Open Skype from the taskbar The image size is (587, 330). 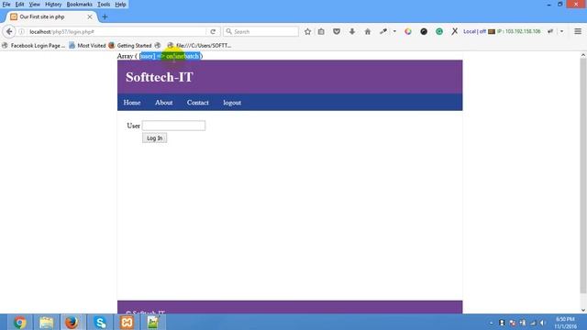tap(100, 322)
